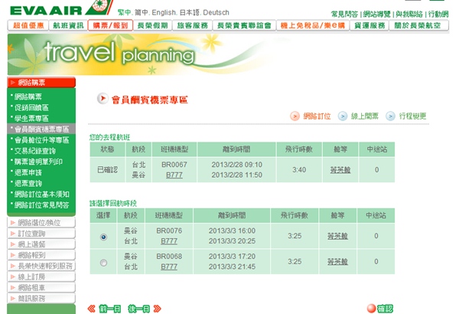
Task: Click the double-arrow before 前一日
Action: pyautogui.click(x=92, y=309)
